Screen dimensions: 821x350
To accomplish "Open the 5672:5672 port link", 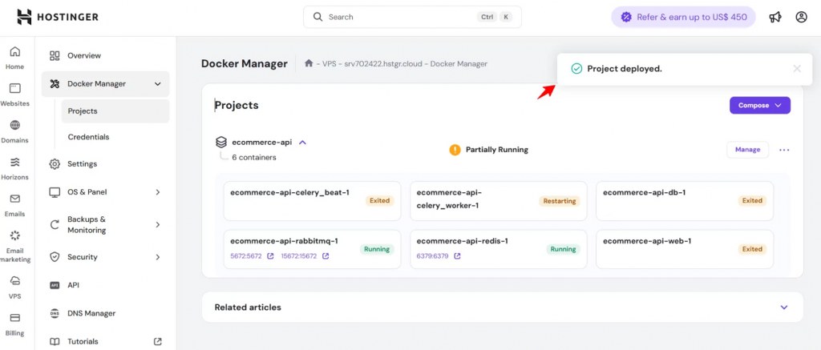I will click(246, 256).
